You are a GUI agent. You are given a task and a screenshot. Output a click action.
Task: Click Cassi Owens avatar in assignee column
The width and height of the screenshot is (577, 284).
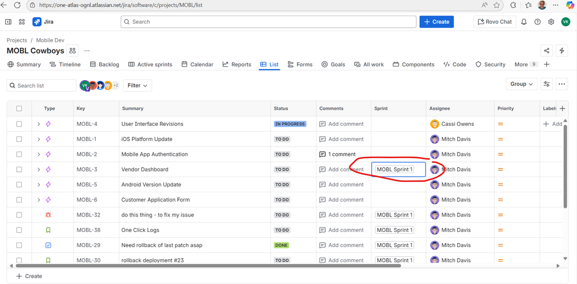point(434,124)
